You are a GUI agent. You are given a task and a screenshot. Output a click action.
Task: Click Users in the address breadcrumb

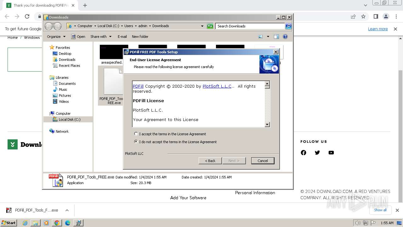point(128,26)
